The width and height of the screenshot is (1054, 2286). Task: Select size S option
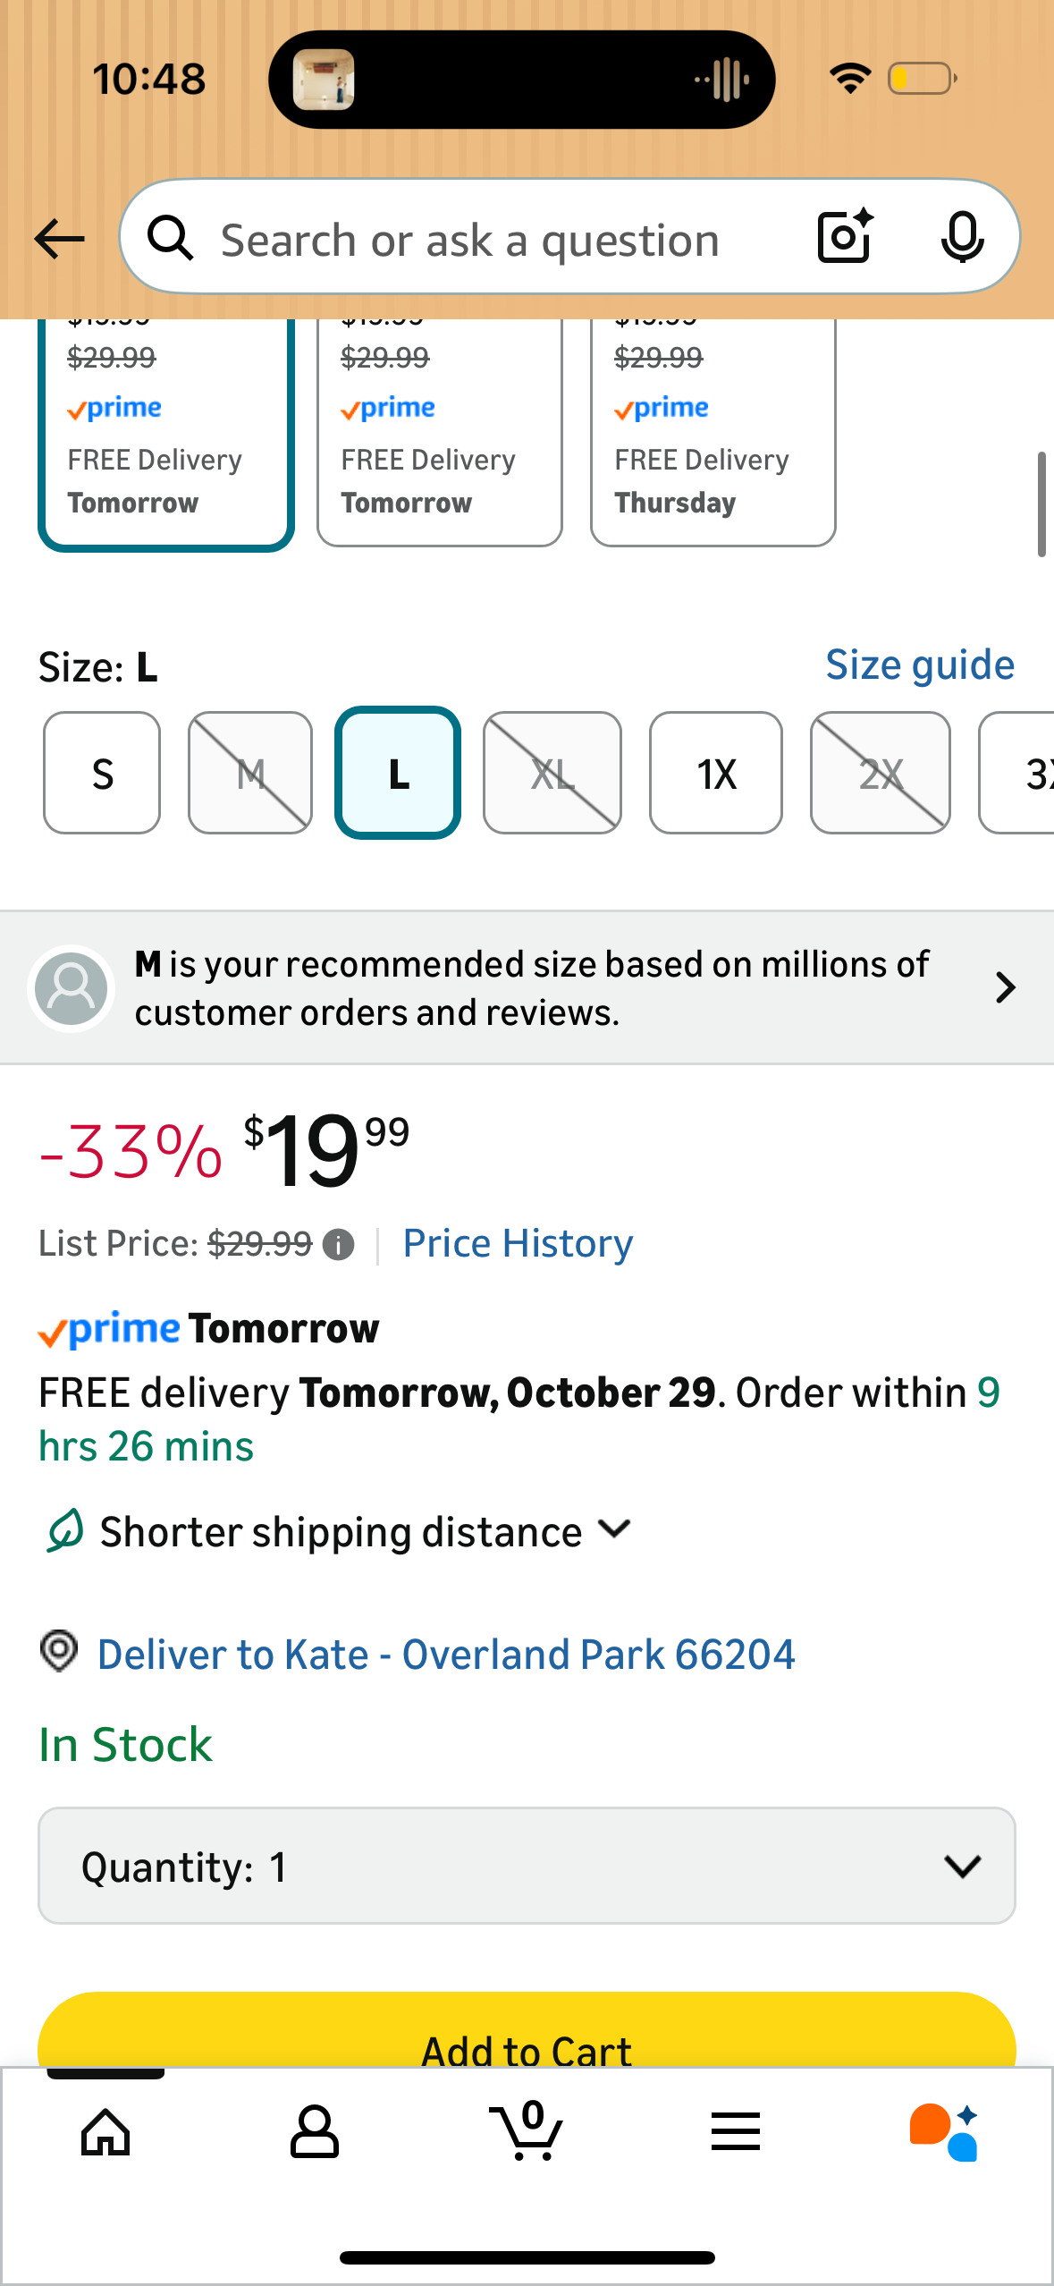tap(102, 773)
